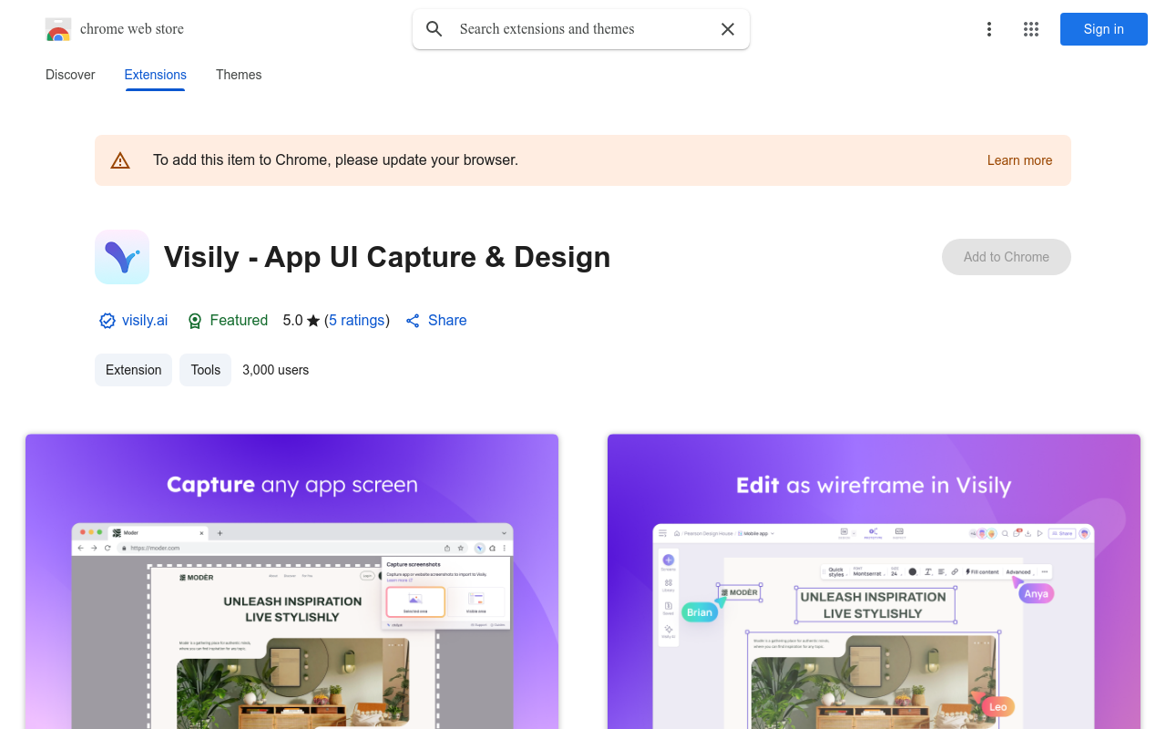This screenshot has width=1166, height=729.
Task: Focus the Search extensions and themes field
Action: (x=581, y=29)
